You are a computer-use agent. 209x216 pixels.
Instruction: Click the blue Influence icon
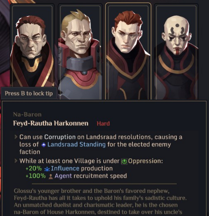(x=47, y=169)
